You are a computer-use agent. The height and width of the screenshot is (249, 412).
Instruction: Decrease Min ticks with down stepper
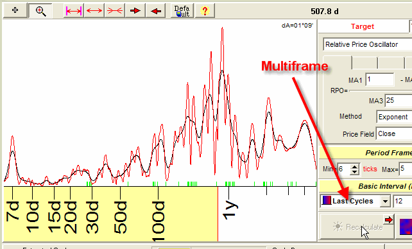[355, 172]
